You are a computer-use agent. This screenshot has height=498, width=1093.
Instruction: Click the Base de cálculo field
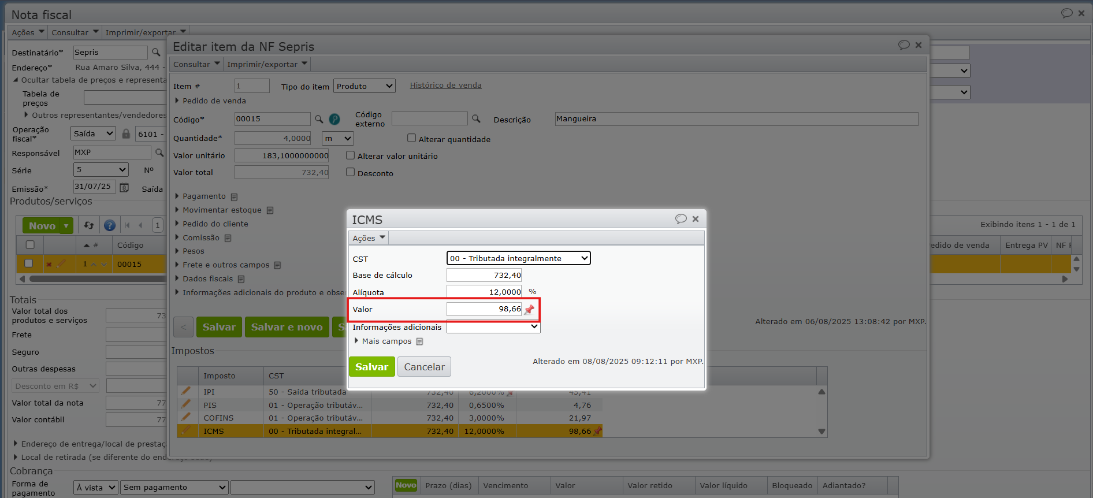point(484,276)
